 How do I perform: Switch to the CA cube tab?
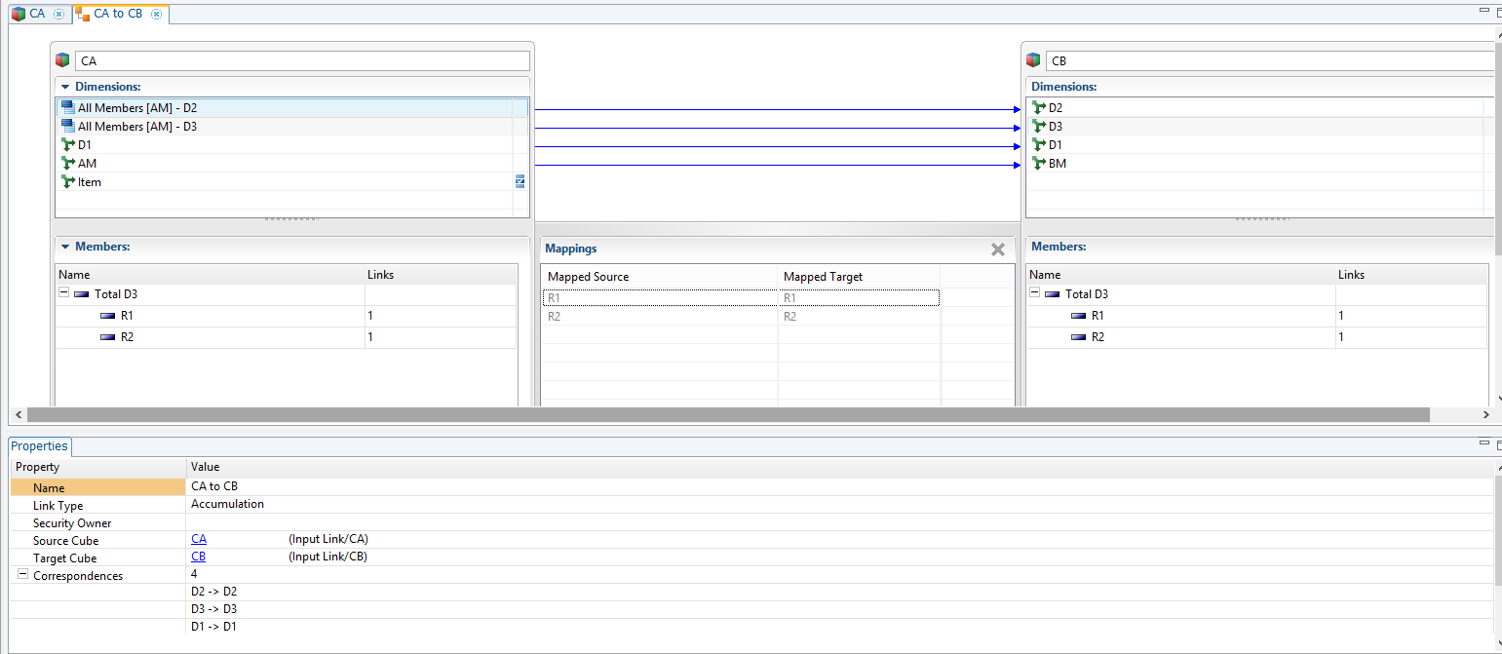[x=37, y=15]
